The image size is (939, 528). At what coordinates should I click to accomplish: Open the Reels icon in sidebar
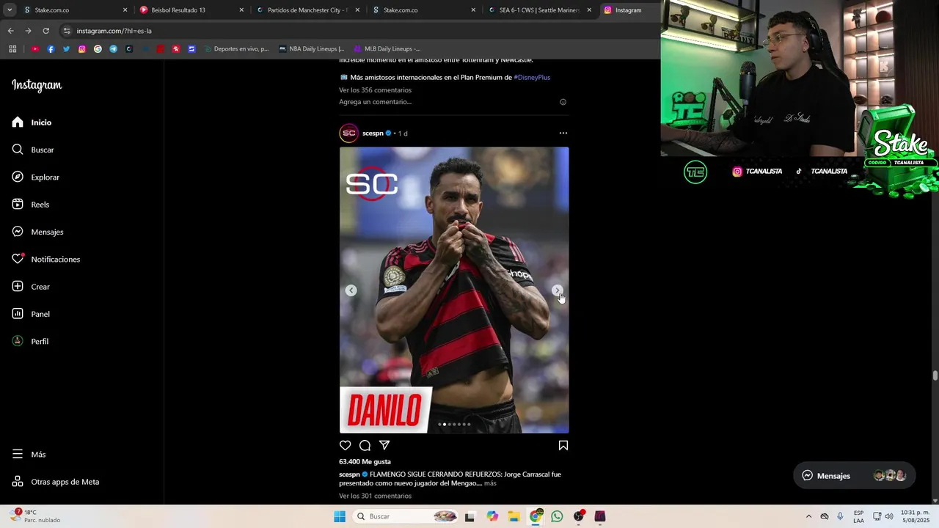click(x=18, y=205)
